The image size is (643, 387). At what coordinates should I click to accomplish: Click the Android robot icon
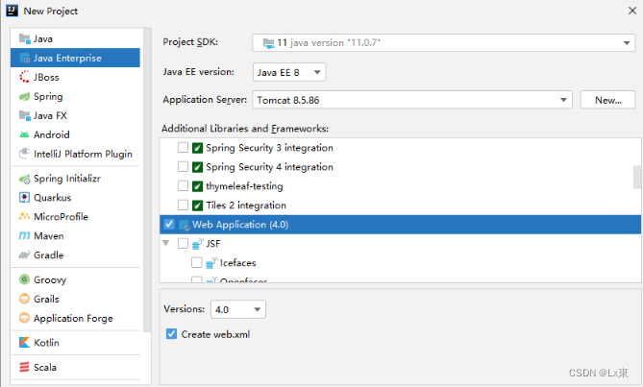(x=25, y=134)
